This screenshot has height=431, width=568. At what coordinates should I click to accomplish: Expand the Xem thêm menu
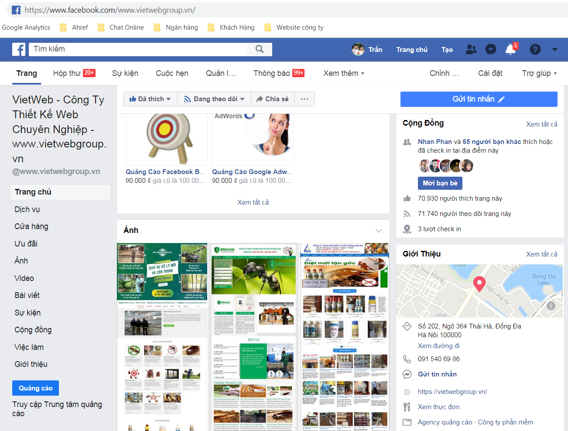click(x=344, y=73)
